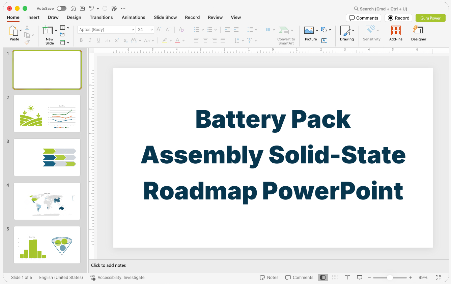Expand the Paste options arrow

(21, 30)
